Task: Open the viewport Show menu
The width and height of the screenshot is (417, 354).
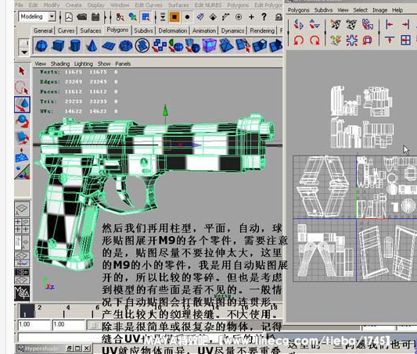Action: tap(104, 64)
